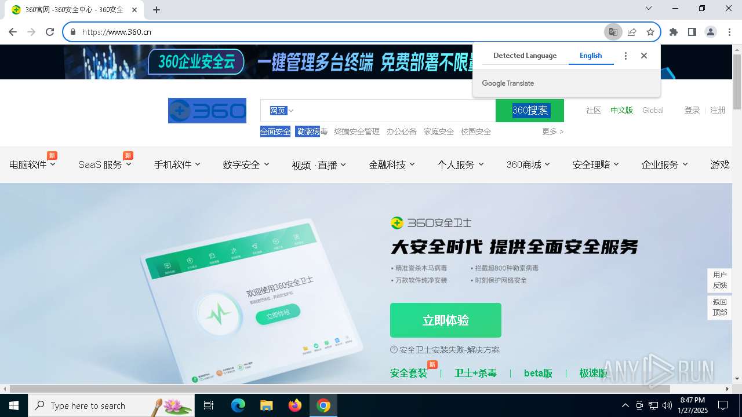Reload the 360.cn page

pos(50,32)
